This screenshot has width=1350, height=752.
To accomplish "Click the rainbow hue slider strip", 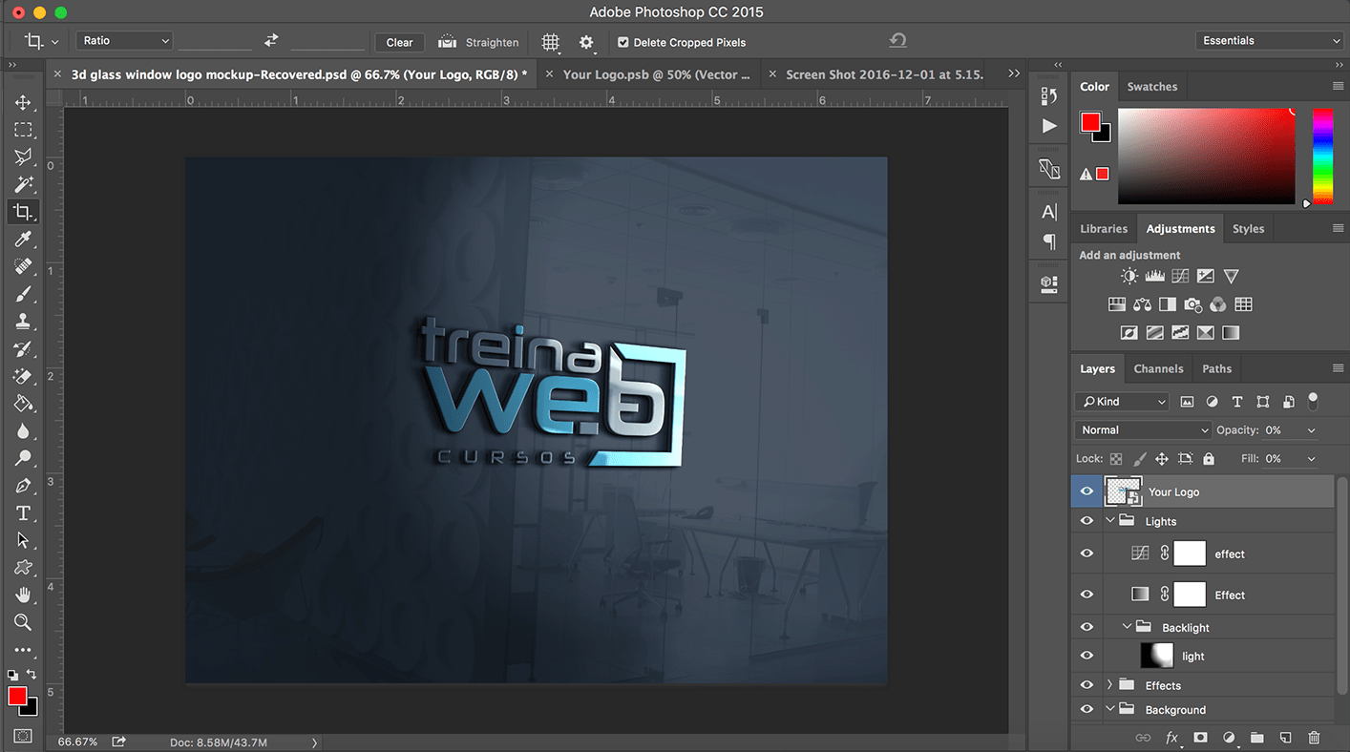I will (x=1322, y=156).
